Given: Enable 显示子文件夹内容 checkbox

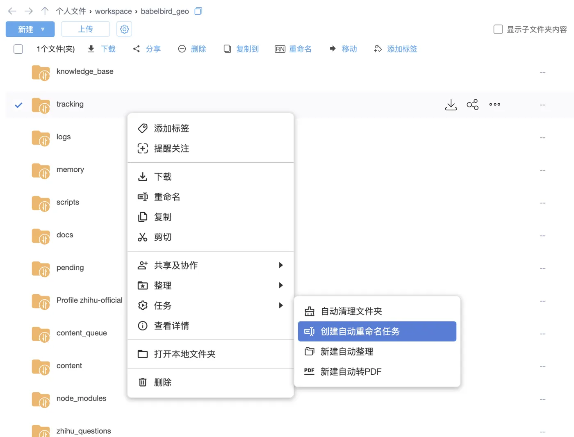Looking at the screenshot, I should point(498,29).
